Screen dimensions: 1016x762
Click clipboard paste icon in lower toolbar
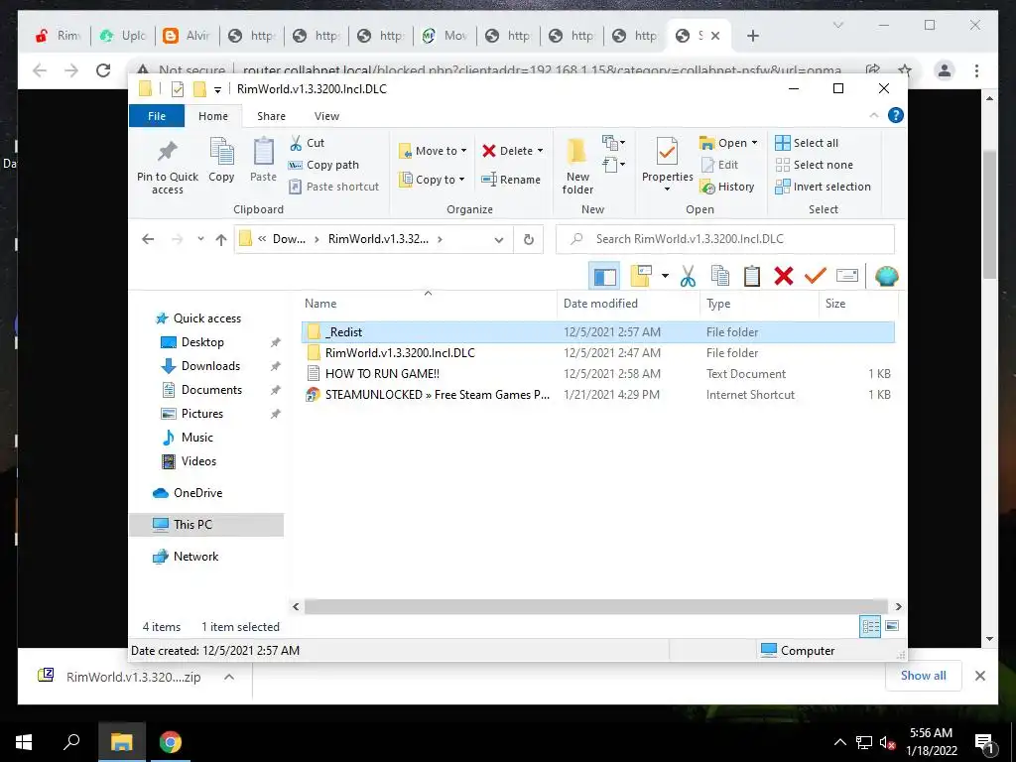(752, 276)
